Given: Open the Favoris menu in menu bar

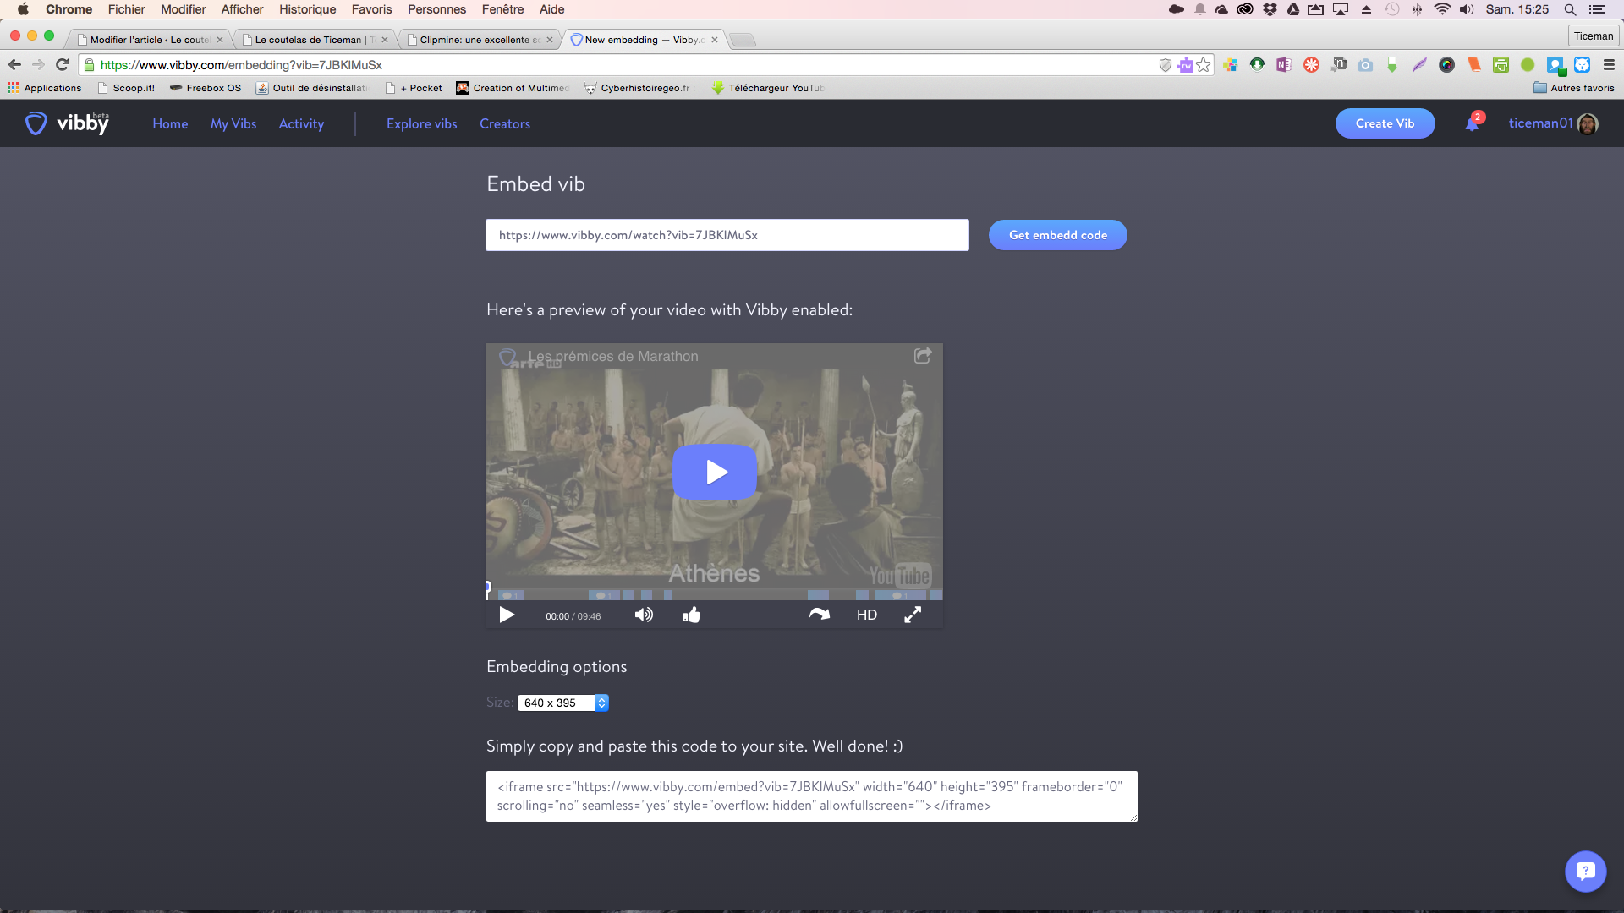Looking at the screenshot, I should (371, 9).
